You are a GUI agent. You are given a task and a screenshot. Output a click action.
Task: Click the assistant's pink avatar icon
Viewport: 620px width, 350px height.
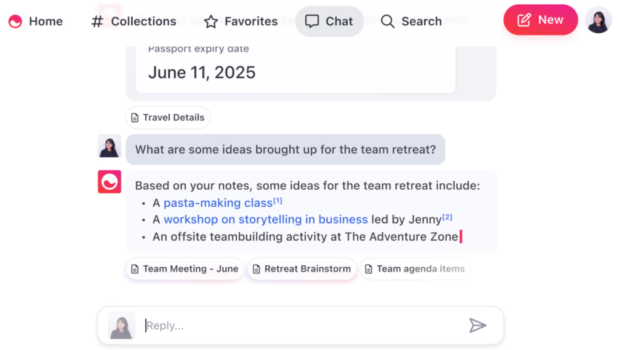tap(110, 182)
